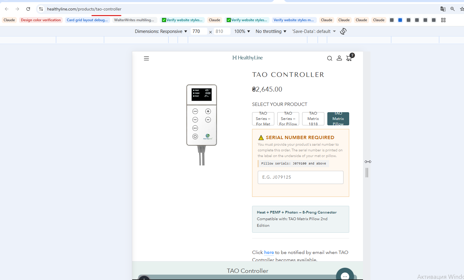Click the HealthyLine logo
Viewport: 464px width, 280px height.
point(248,58)
